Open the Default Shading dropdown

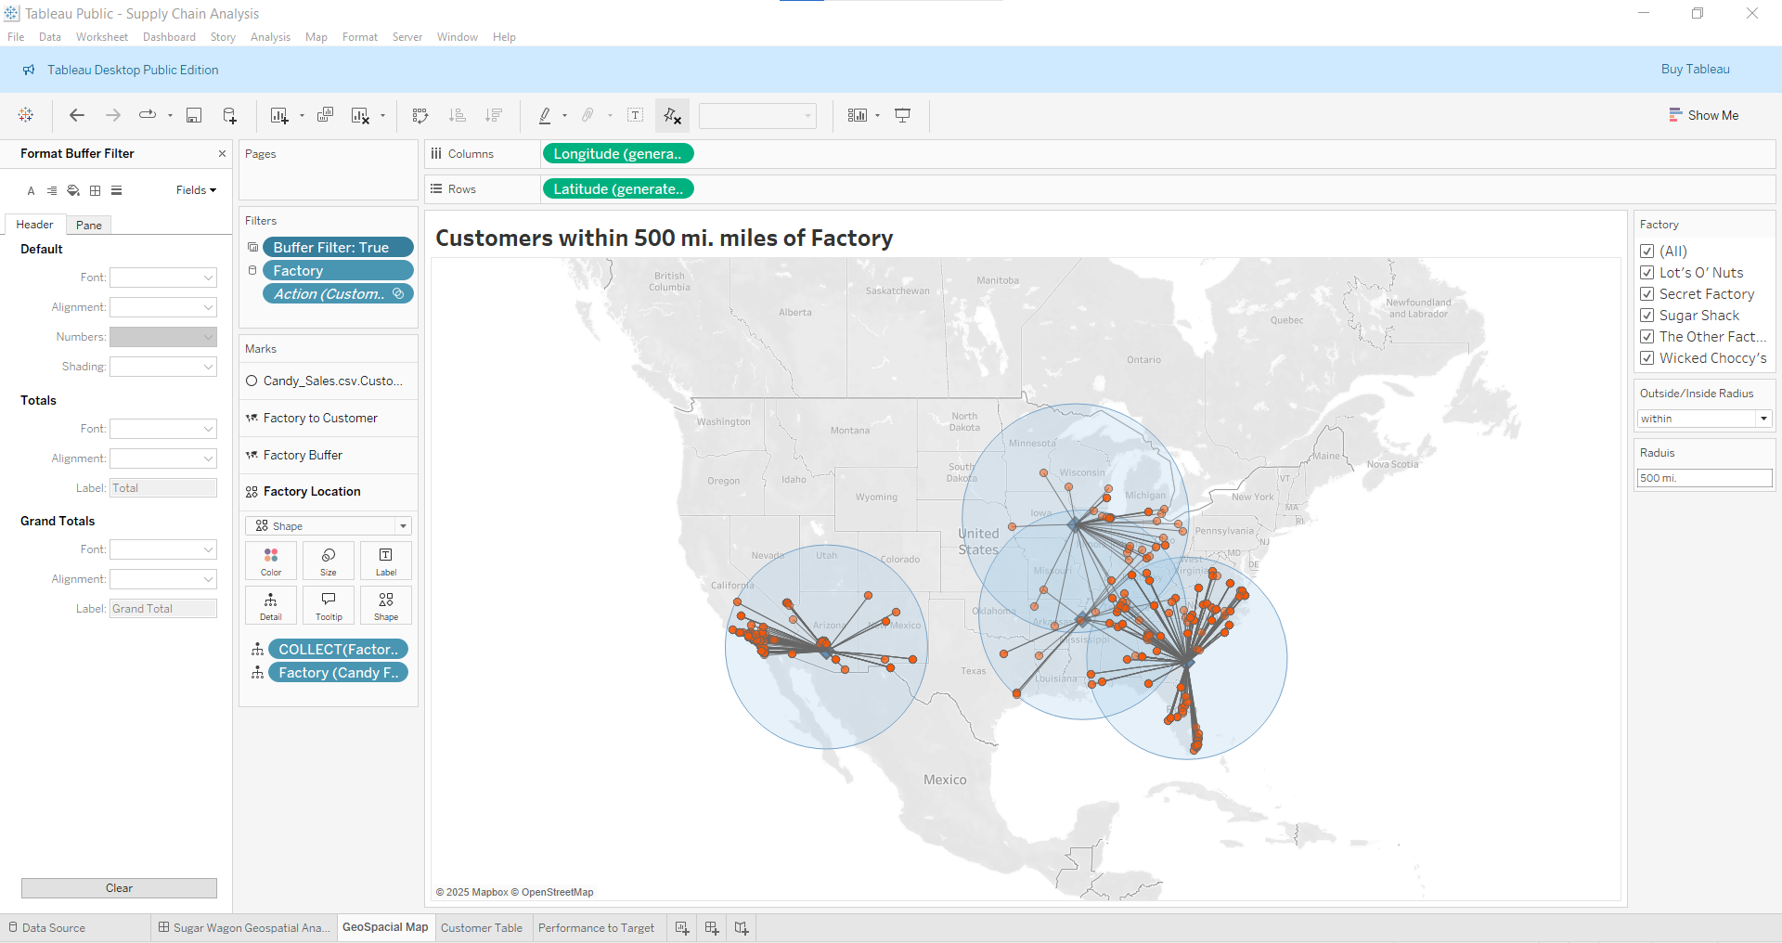(x=163, y=367)
